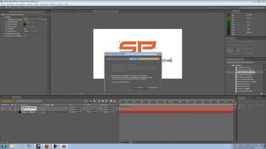This screenshot has height=149, width=266.
Task: Toggle visibility of layer 1 Synberg productions
Action: (2, 107)
